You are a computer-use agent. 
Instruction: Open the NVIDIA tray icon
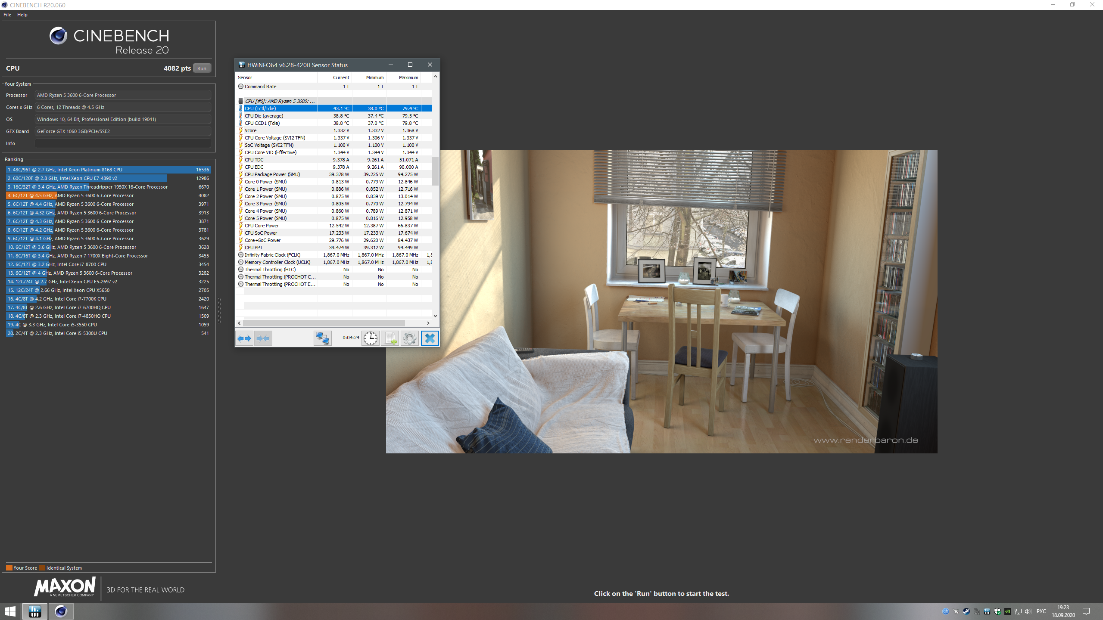(1008, 611)
